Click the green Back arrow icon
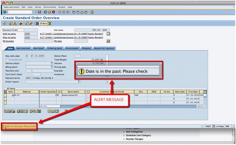This screenshot has height=145, width=236. point(45,12)
